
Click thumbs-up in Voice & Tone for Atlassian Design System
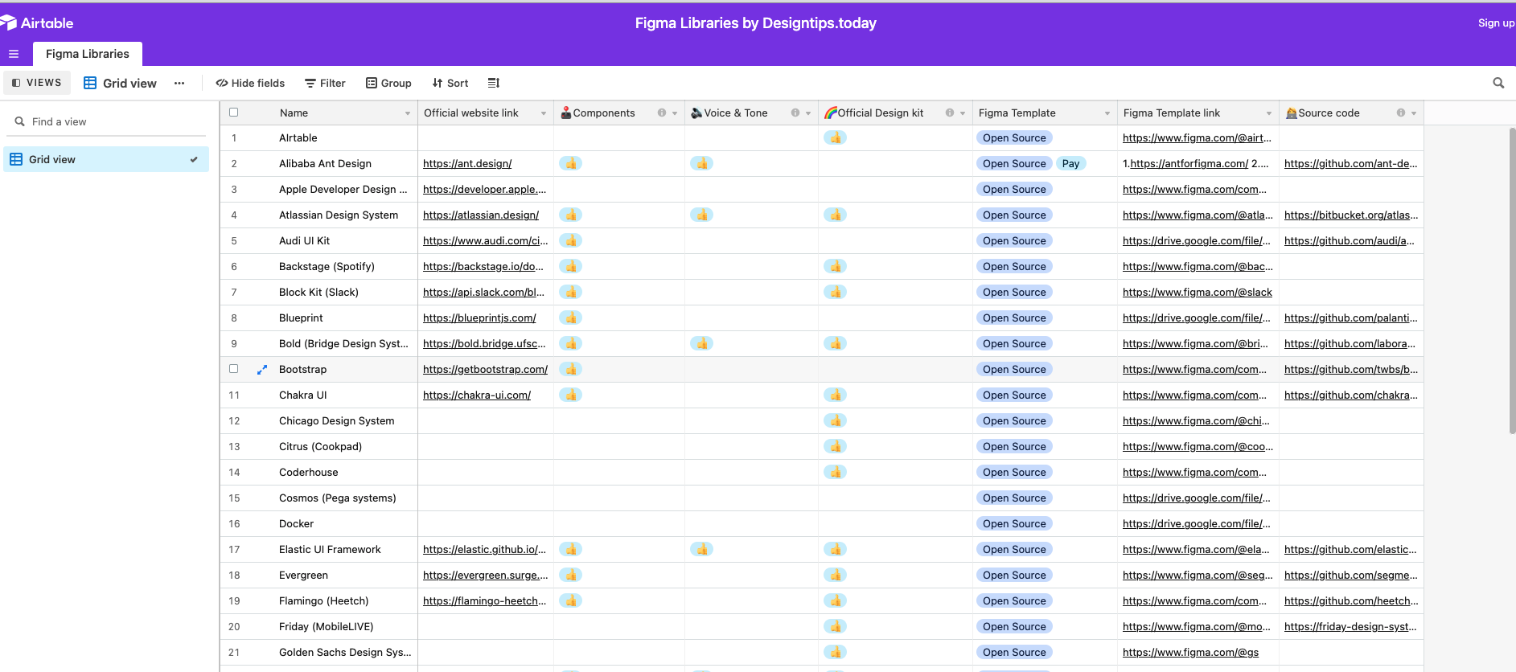702,215
